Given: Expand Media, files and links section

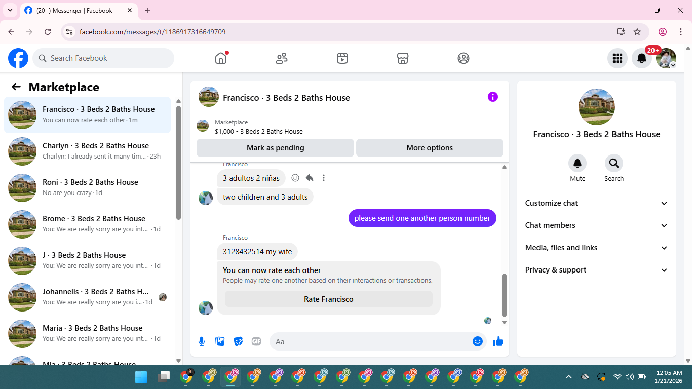Looking at the screenshot, I should pos(597,248).
